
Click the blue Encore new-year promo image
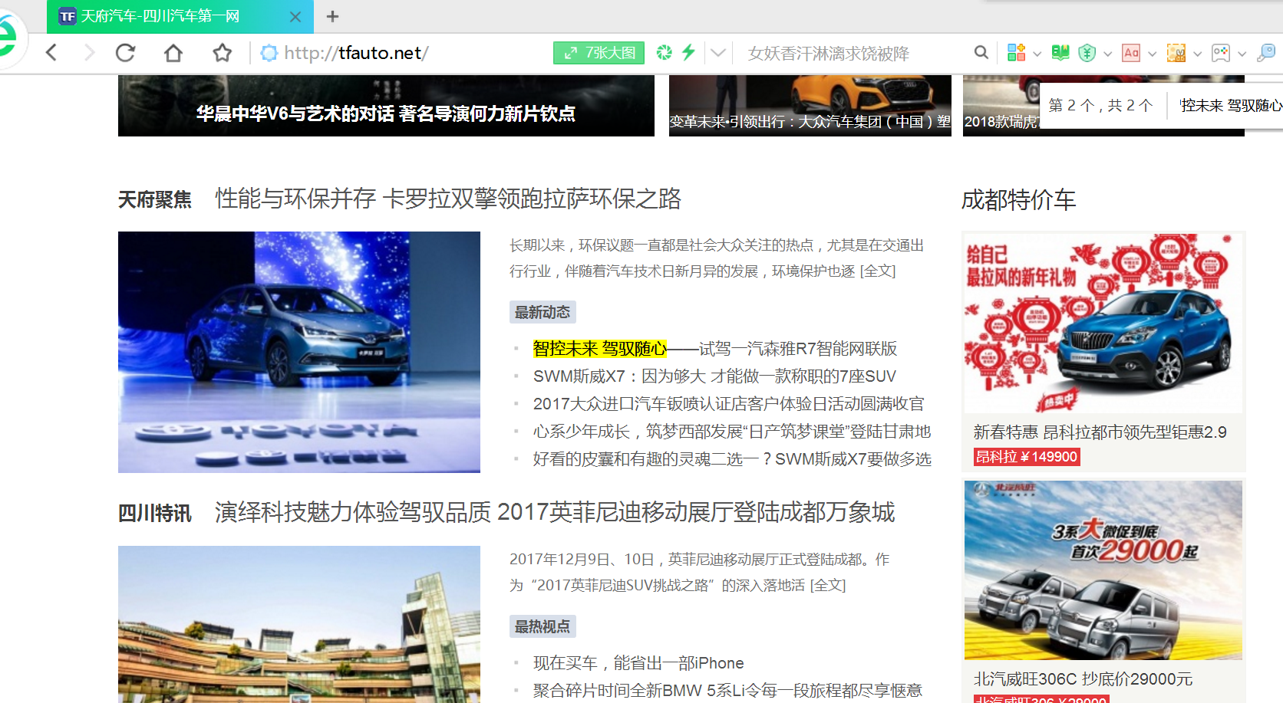pyautogui.click(x=1103, y=323)
